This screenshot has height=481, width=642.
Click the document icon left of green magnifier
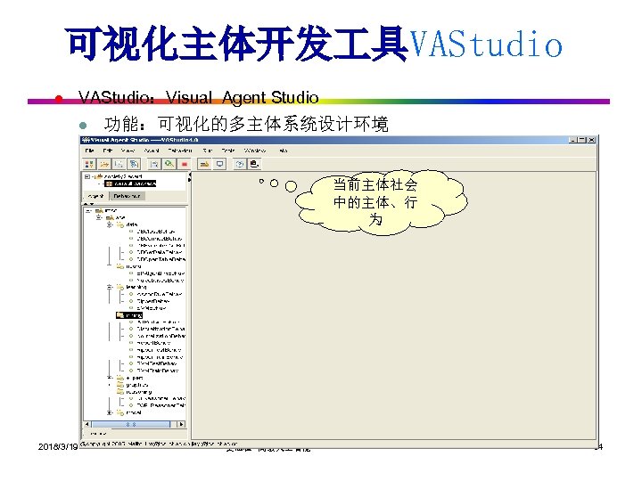[154, 165]
